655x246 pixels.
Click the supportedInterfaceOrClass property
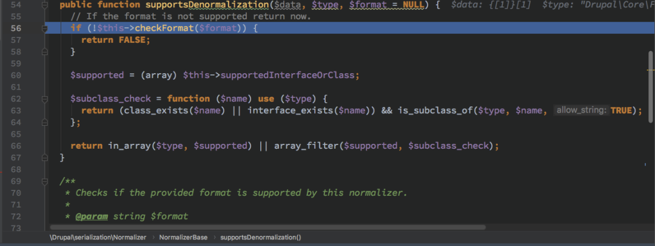(287, 76)
